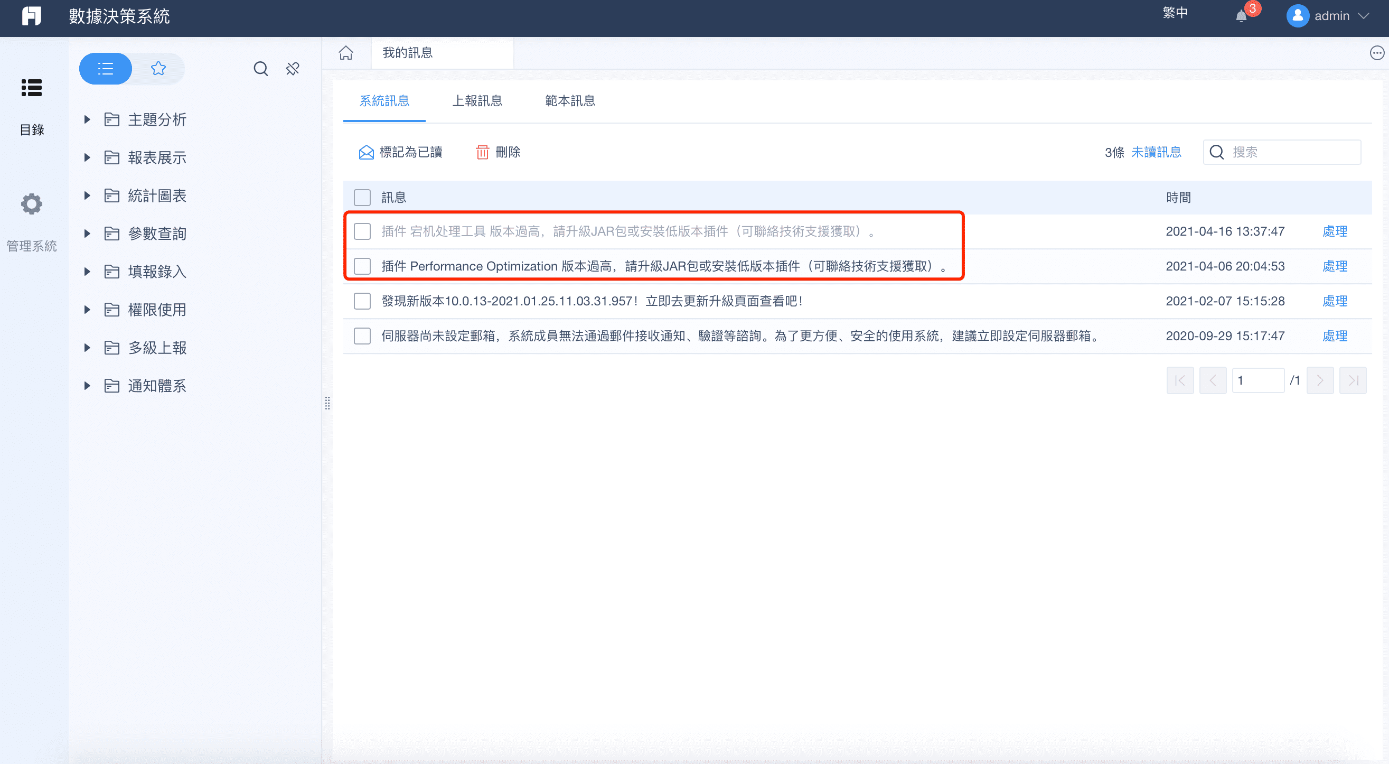The height and width of the screenshot is (764, 1389).
Task: Click the sidebar resize handle dots
Action: click(327, 403)
